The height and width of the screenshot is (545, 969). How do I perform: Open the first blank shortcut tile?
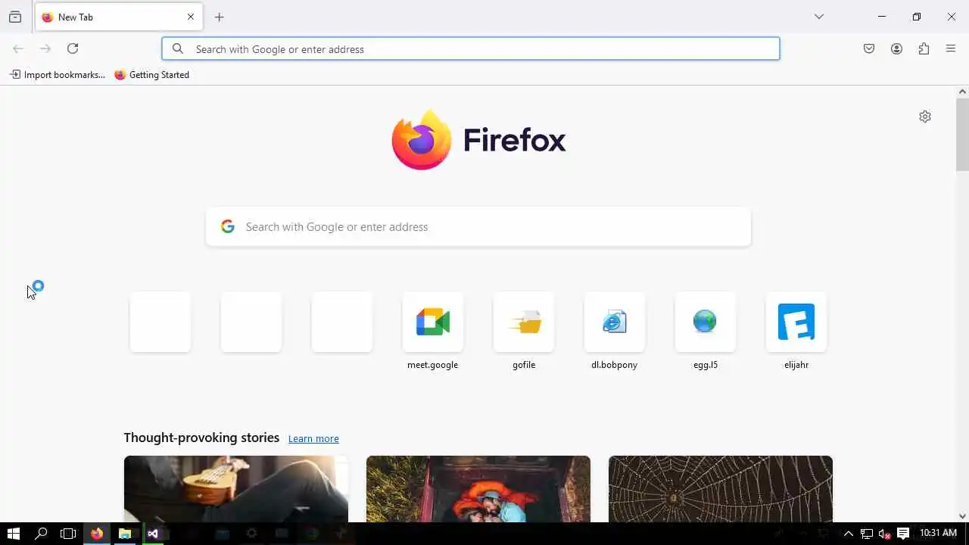pos(160,322)
